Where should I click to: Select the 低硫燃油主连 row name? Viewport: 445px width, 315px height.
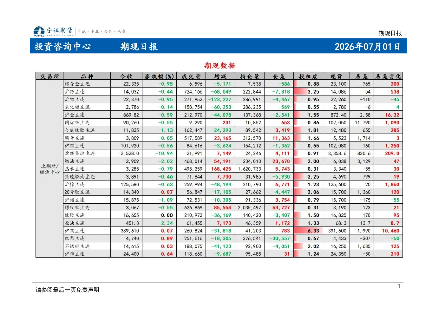80,177
